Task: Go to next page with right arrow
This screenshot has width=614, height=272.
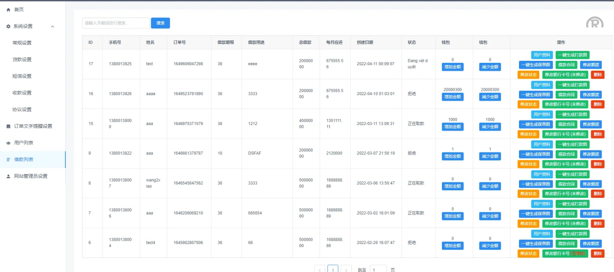Action: click(347, 270)
